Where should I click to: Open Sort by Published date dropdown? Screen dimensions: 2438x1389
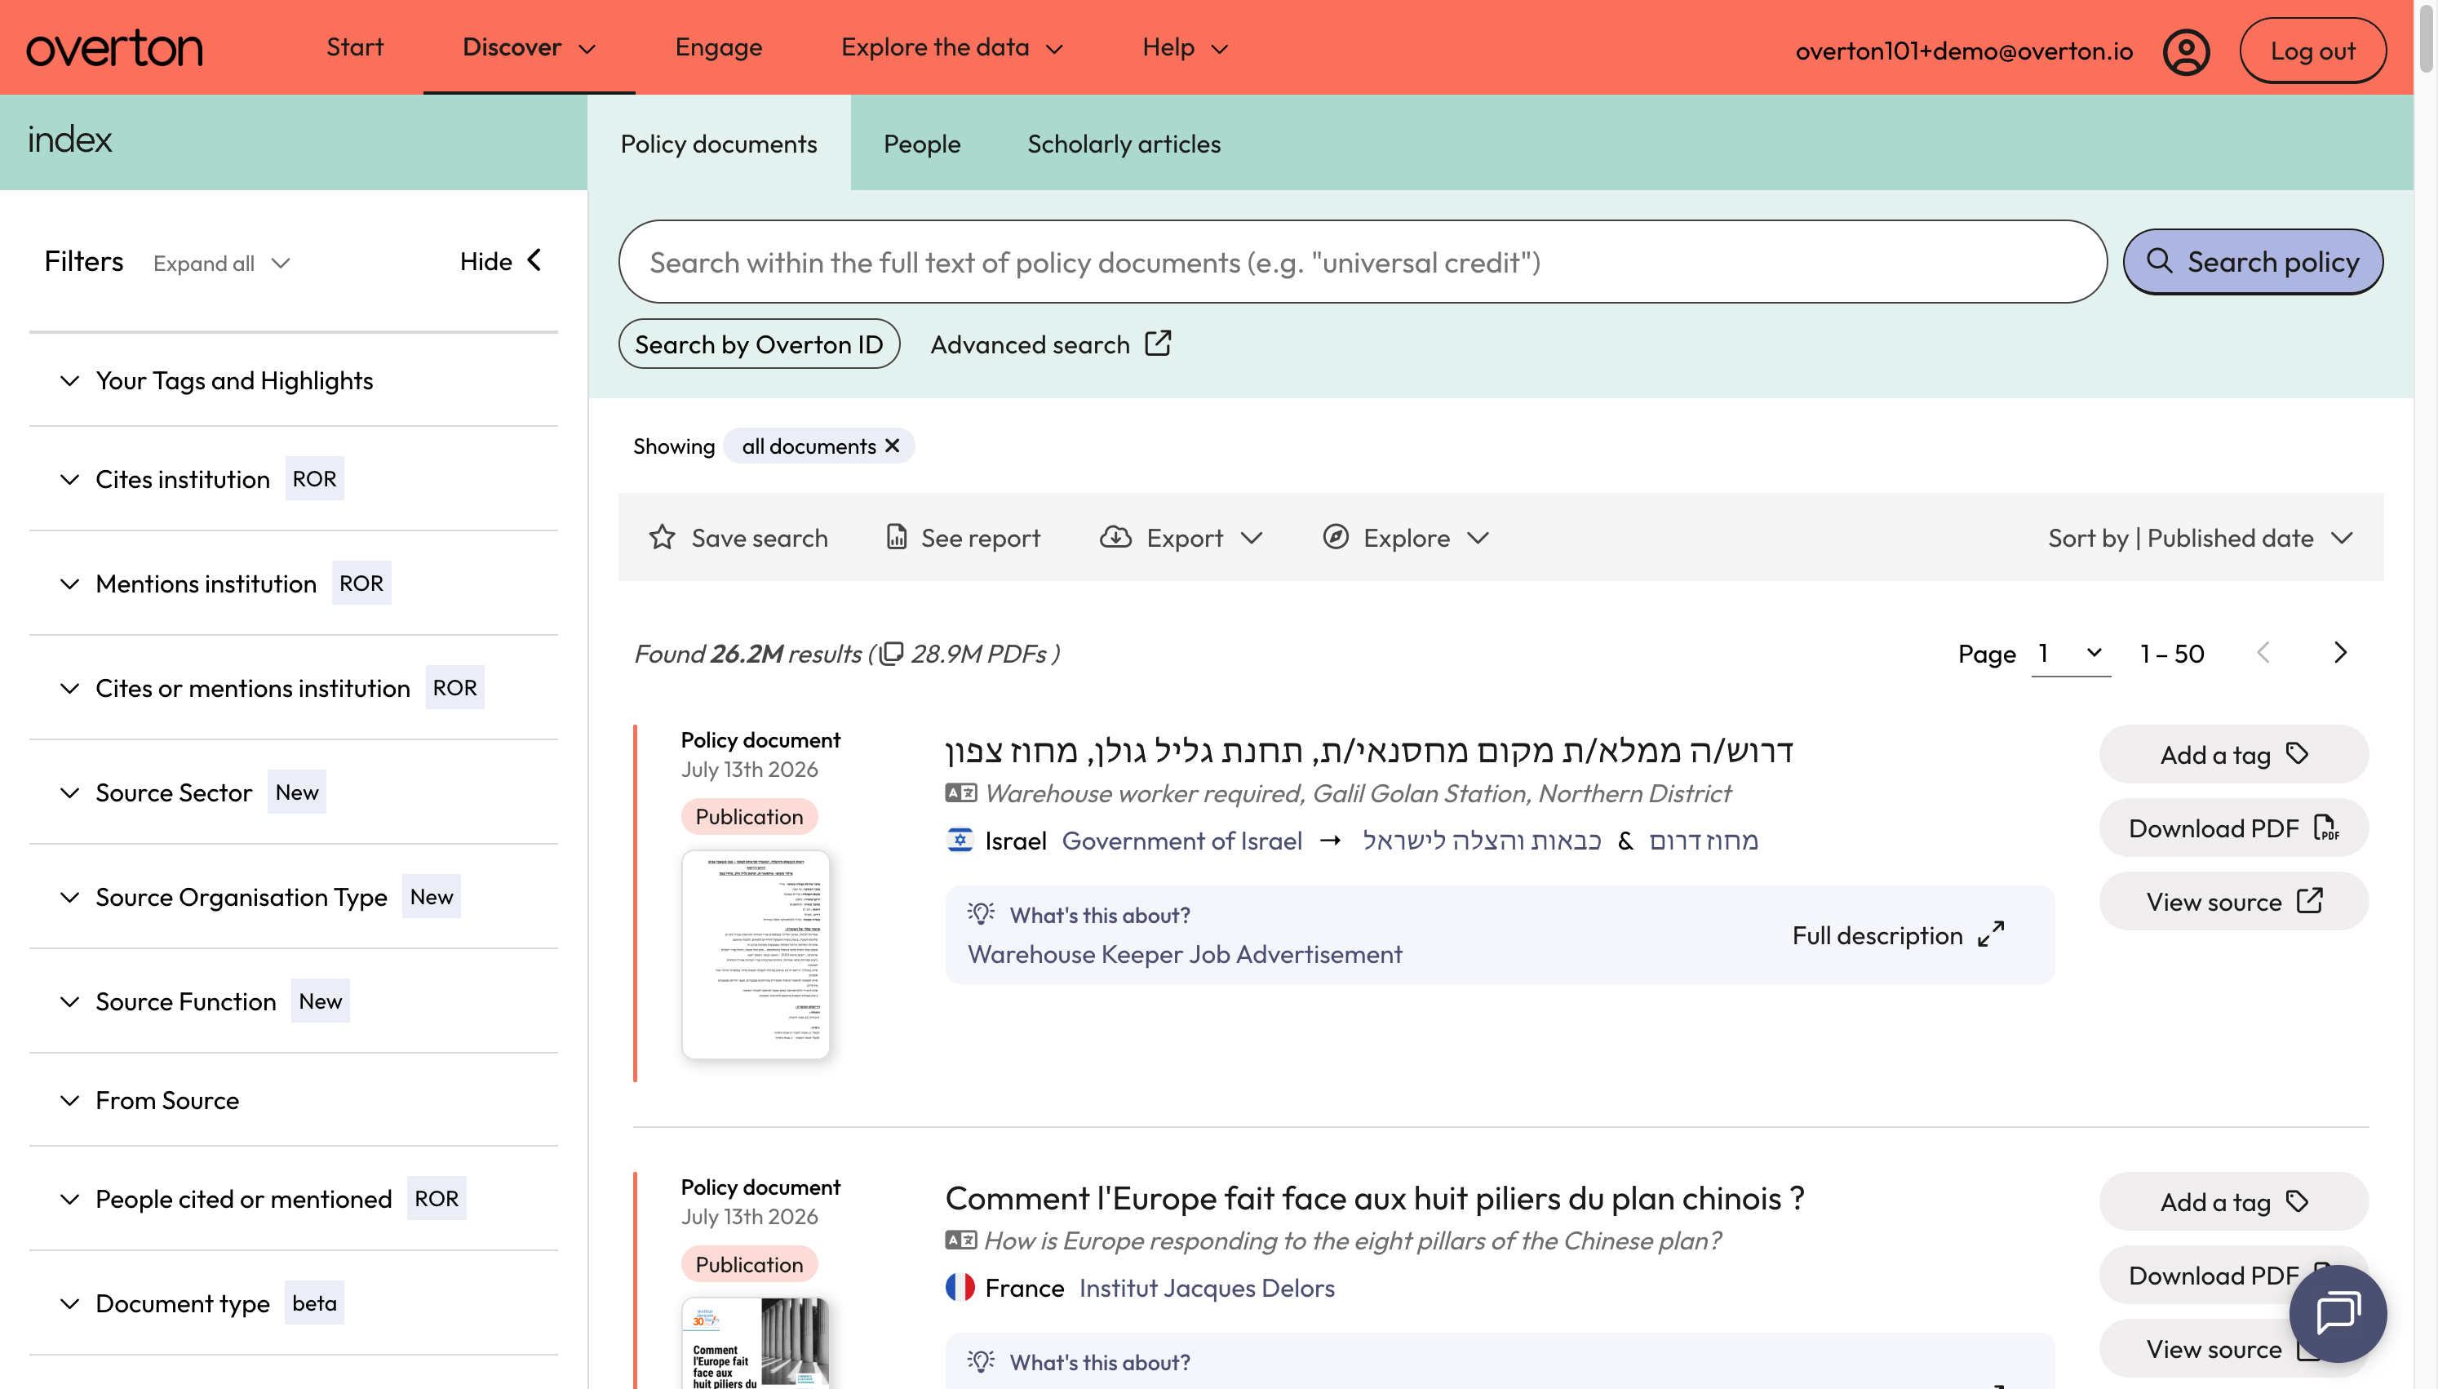click(2201, 537)
